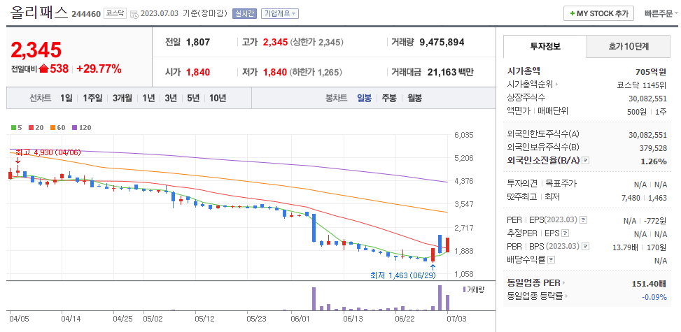Click the 실시간 badge
Viewport: 681px width, 332px height.
tap(245, 13)
